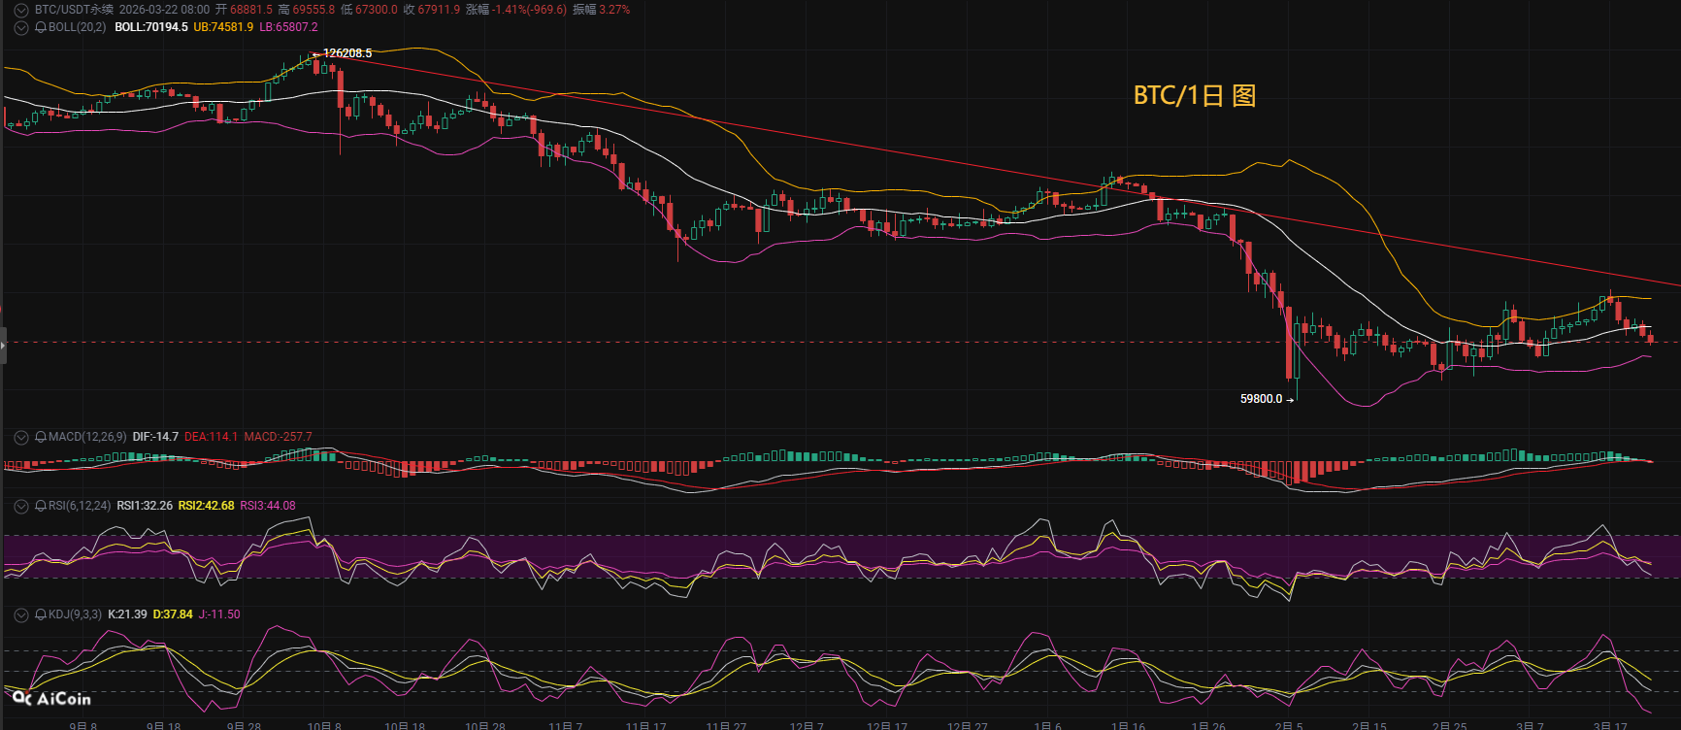The image size is (1681, 730).
Task: Click the bell icon next to RSI(6,12,24)
Action: pos(41,506)
